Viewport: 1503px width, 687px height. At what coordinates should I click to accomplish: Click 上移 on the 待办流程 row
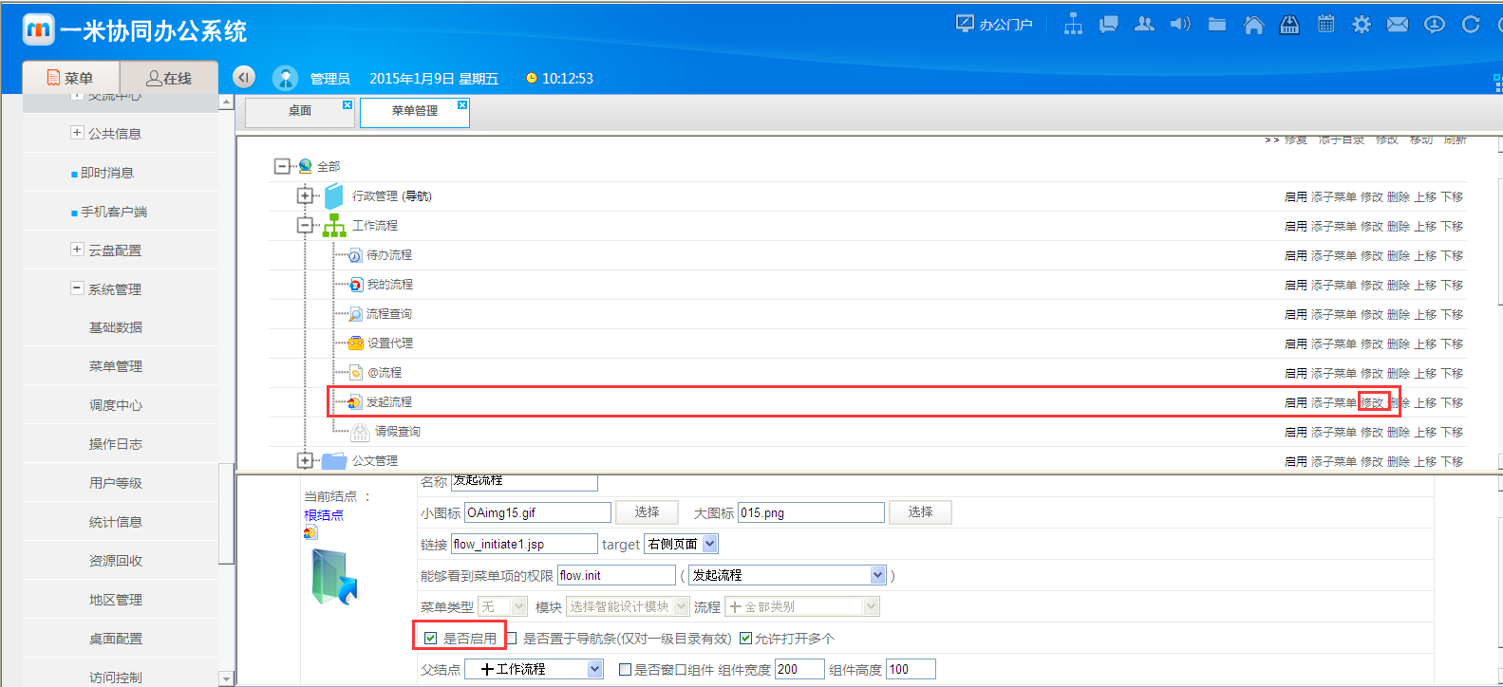click(1425, 256)
